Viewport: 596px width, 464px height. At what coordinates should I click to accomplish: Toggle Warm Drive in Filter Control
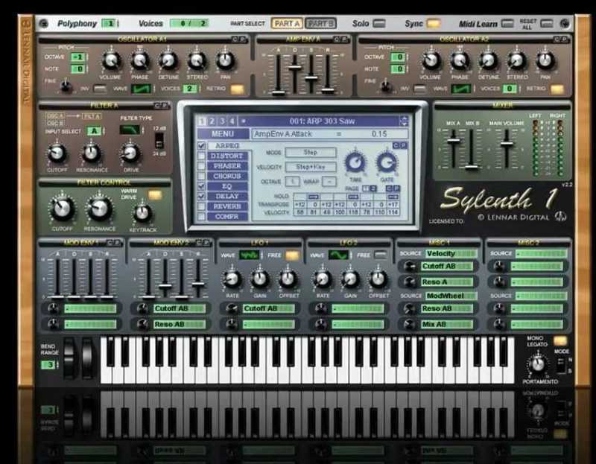pyautogui.click(x=155, y=195)
